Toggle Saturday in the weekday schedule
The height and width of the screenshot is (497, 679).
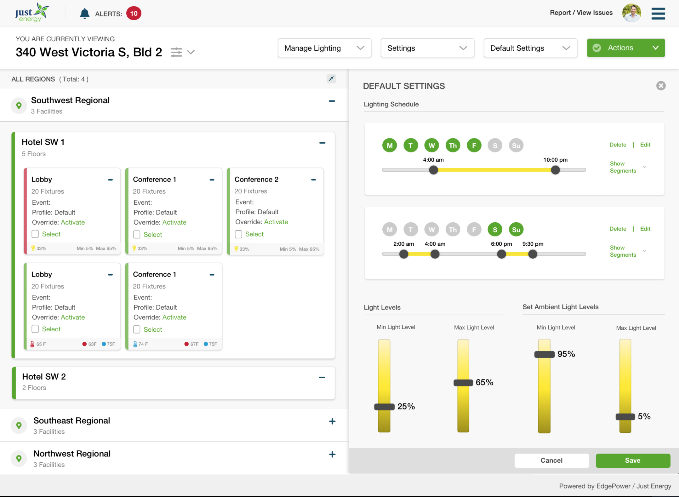495,146
